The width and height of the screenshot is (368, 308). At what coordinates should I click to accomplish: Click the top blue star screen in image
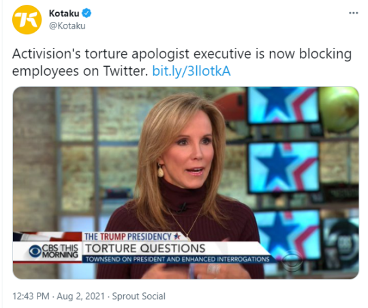[283, 105]
